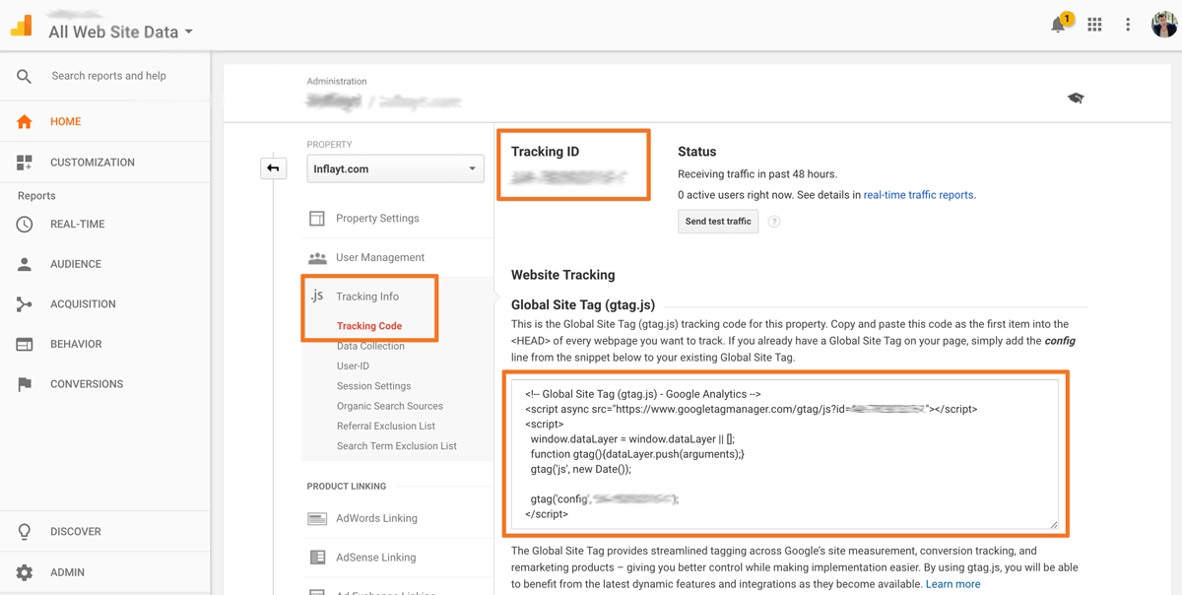Screen dimensions: 1182x595
Task: Click the graduation cap education icon
Action: (x=1076, y=98)
